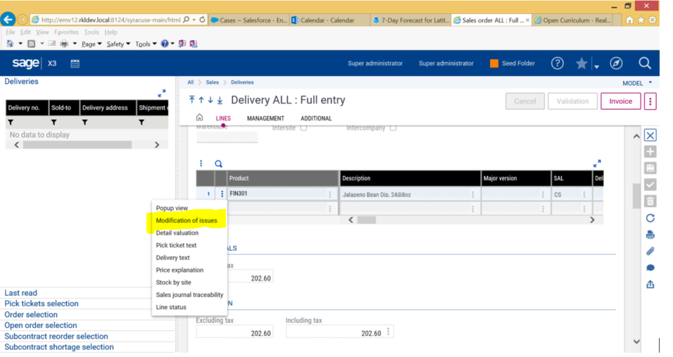Click the help question mark icon

pyautogui.click(x=557, y=63)
